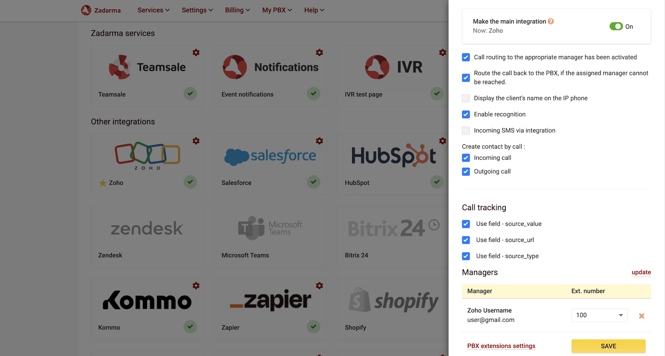Enable Incoming SMS via integration
Viewport: 665px width, 356px height.
click(x=466, y=131)
